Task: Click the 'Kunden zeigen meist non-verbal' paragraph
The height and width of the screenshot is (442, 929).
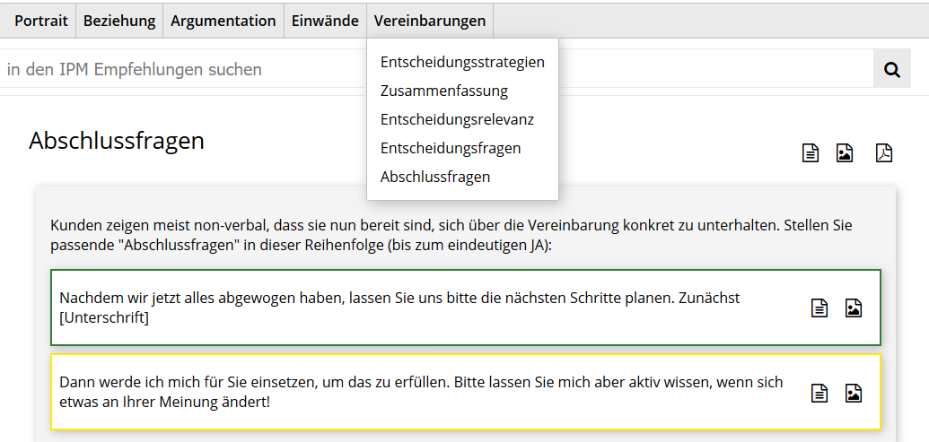Action: 451,235
